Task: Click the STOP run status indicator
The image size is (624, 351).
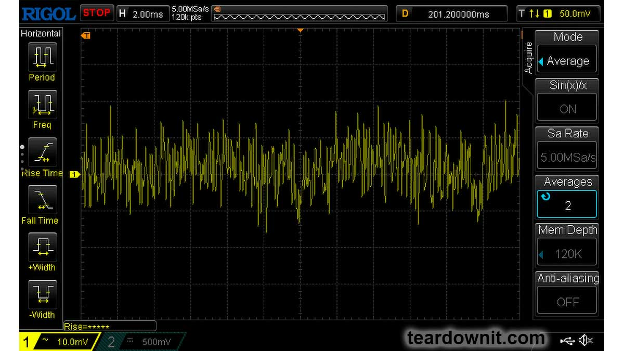Action: coord(97,13)
